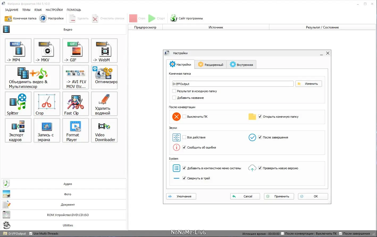Screen dimensions: 377x237
Task: Click the D:\FFOutput folder in the status bar
Action: (x=15, y=234)
